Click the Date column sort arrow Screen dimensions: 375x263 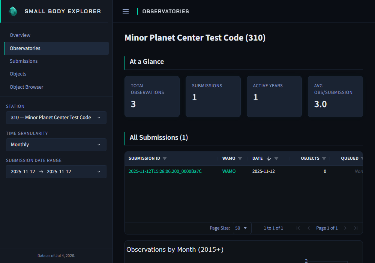coord(269,158)
